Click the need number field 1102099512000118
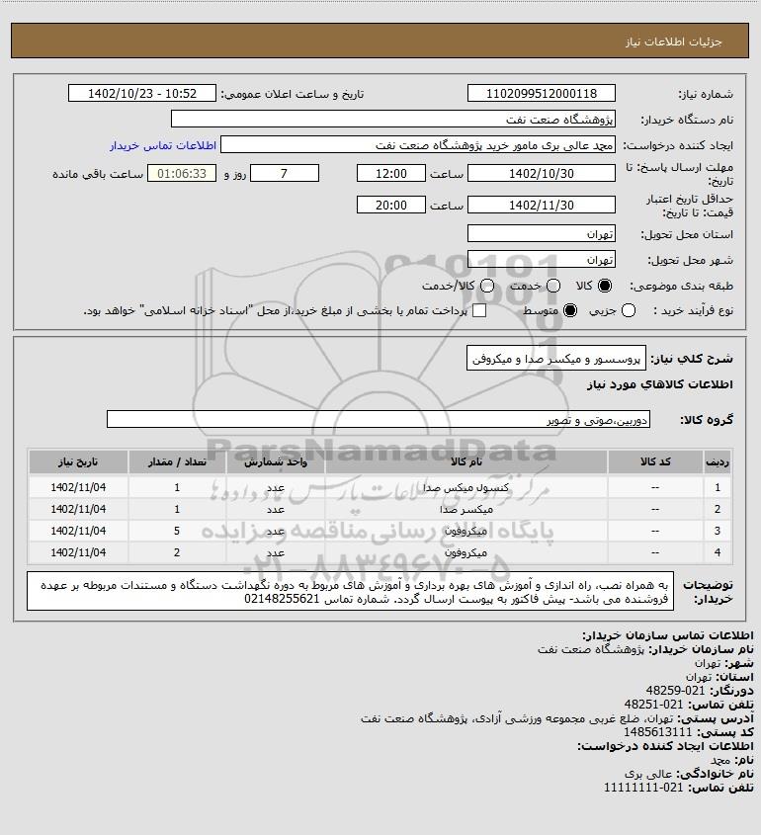761x835 pixels. point(541,93)
